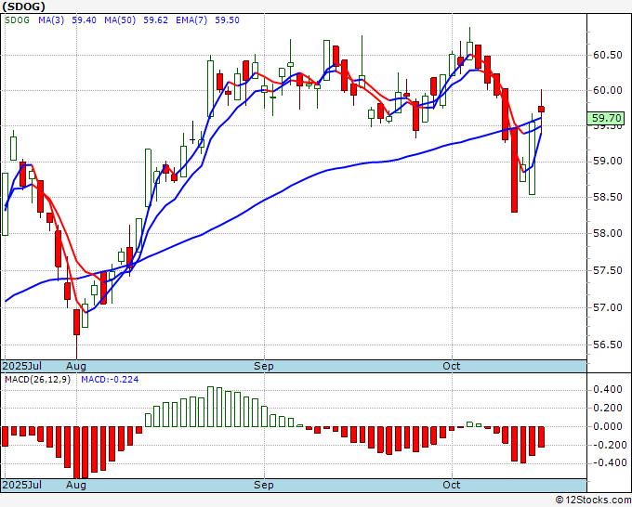The image size is (632, 507).
Task: Click Sep on the MACD date axis
Action: (x=264, y=485)
